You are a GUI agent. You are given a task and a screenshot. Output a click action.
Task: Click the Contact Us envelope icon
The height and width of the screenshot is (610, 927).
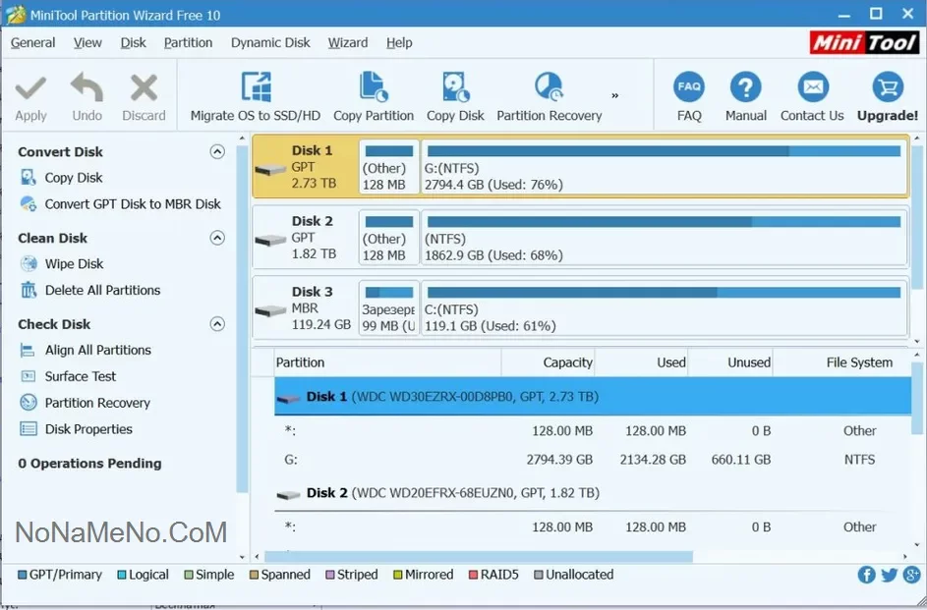pyautogui.click(x=812, y=88)
